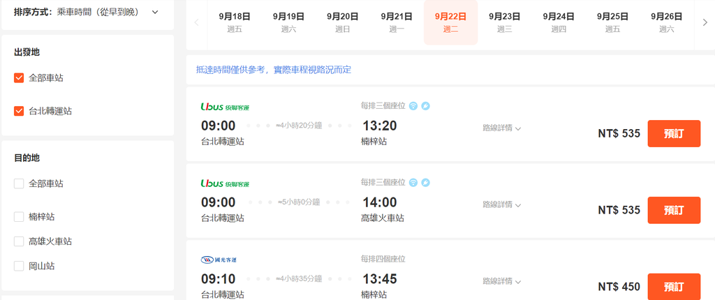
Task: Click the ≈5小時0分鐘 duration text
Action: 299,202
